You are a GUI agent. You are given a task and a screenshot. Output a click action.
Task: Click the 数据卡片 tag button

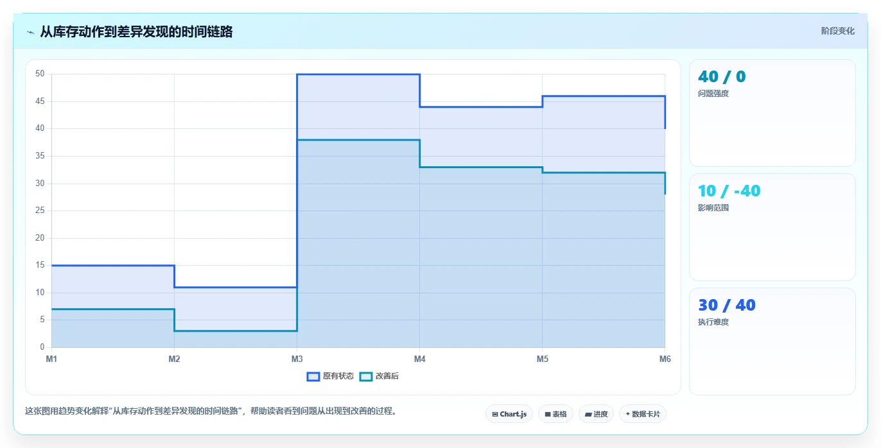[x=643, y=414]
